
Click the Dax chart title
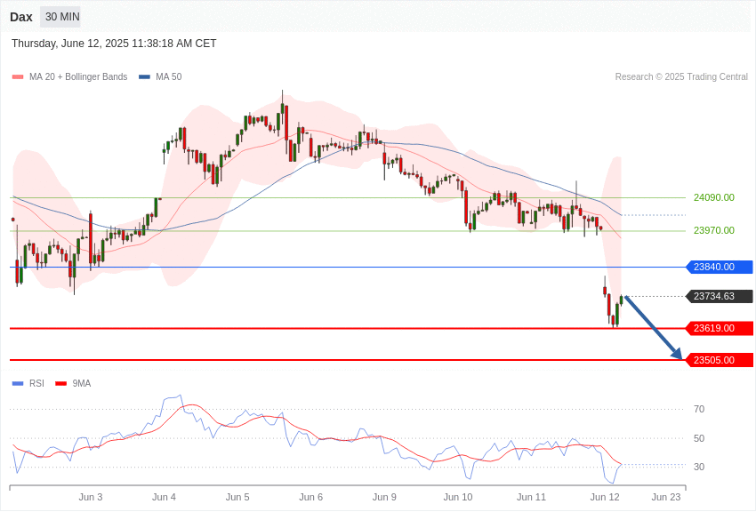tap(21, 17)
